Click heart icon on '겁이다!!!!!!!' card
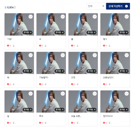 [127, 94]
